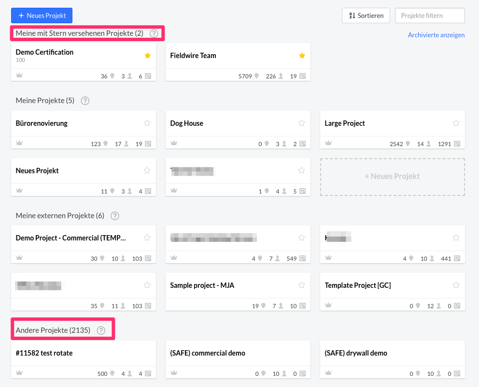Unstar the Fieldwire Team project

pos(302,56)
